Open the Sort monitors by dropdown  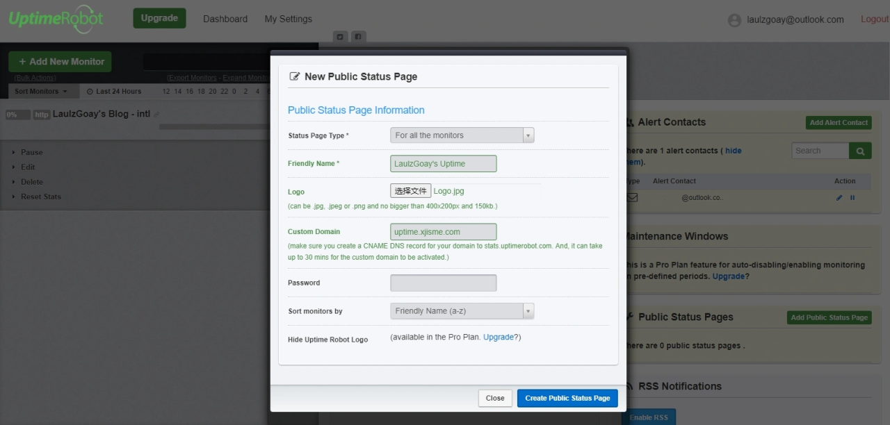(x=462, y=311)
